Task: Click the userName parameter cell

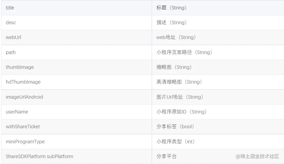Action: [x=17, y=112]
